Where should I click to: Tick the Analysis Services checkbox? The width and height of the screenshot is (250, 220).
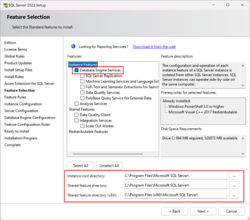pos(76,103)
